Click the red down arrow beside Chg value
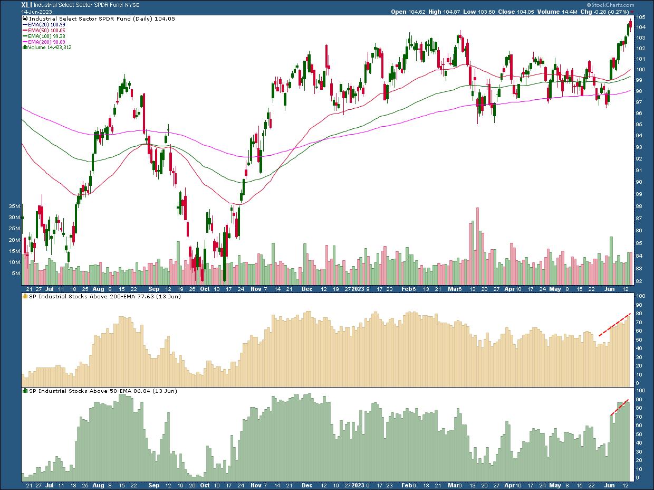 [632, 12]
